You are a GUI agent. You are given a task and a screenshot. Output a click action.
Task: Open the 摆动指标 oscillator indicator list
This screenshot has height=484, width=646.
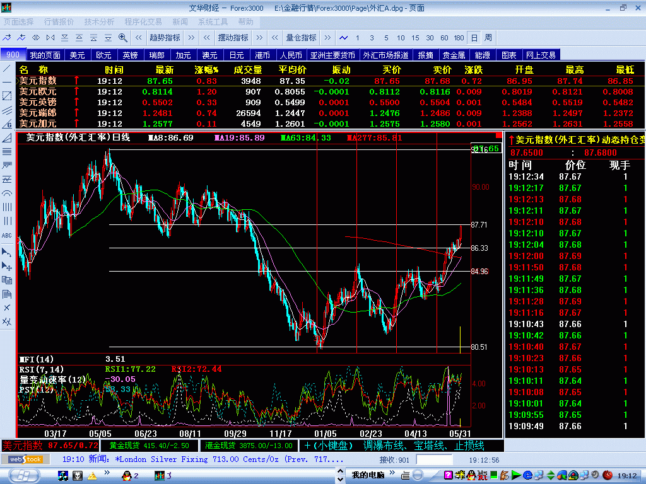233,38
